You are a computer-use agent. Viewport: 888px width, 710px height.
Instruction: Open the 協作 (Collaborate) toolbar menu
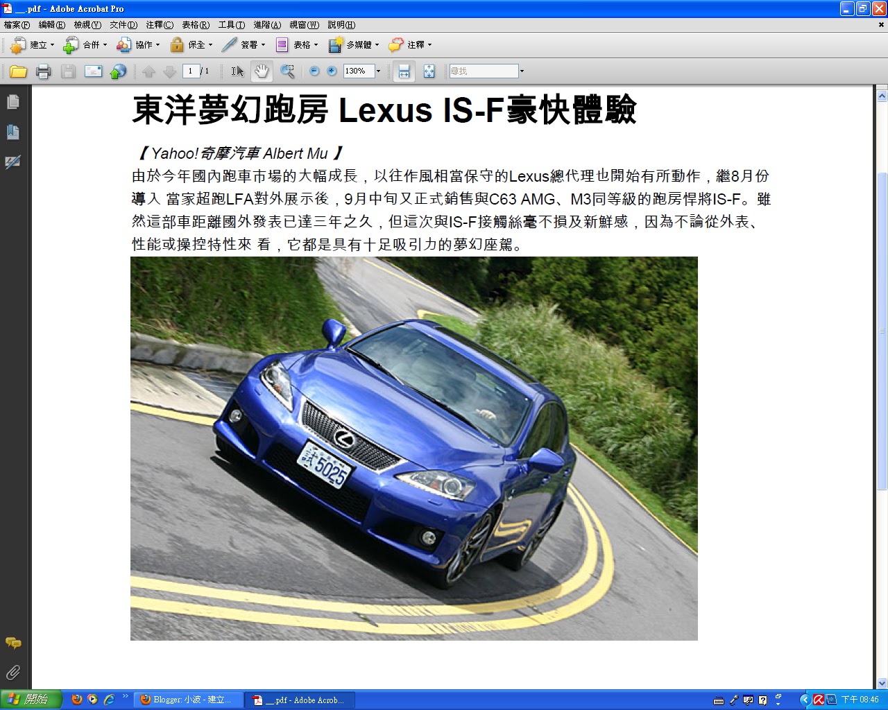click(x=138, y=45)
